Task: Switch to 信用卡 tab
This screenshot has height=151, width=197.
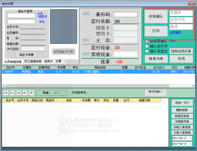Action: (48, 61)
